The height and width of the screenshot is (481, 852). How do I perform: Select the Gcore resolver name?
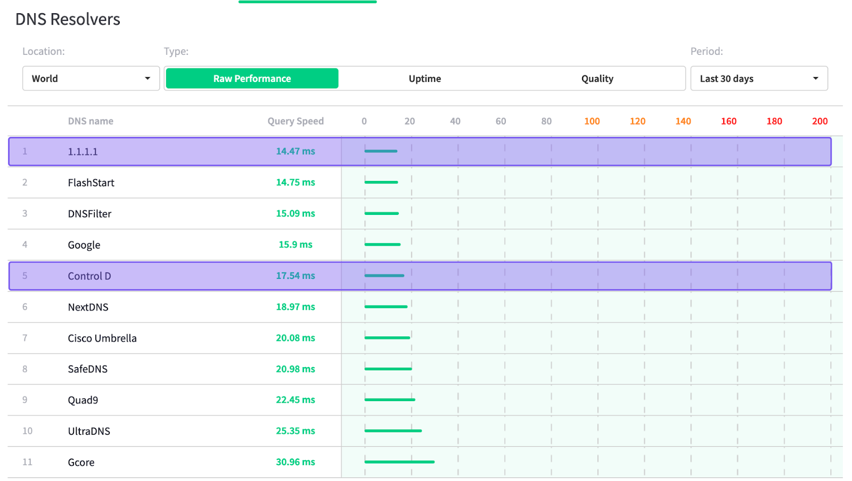81,462
